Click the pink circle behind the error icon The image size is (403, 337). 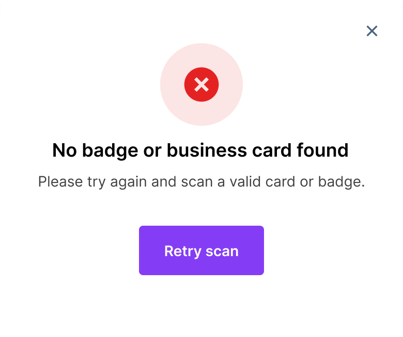click(x=174, y=103)
